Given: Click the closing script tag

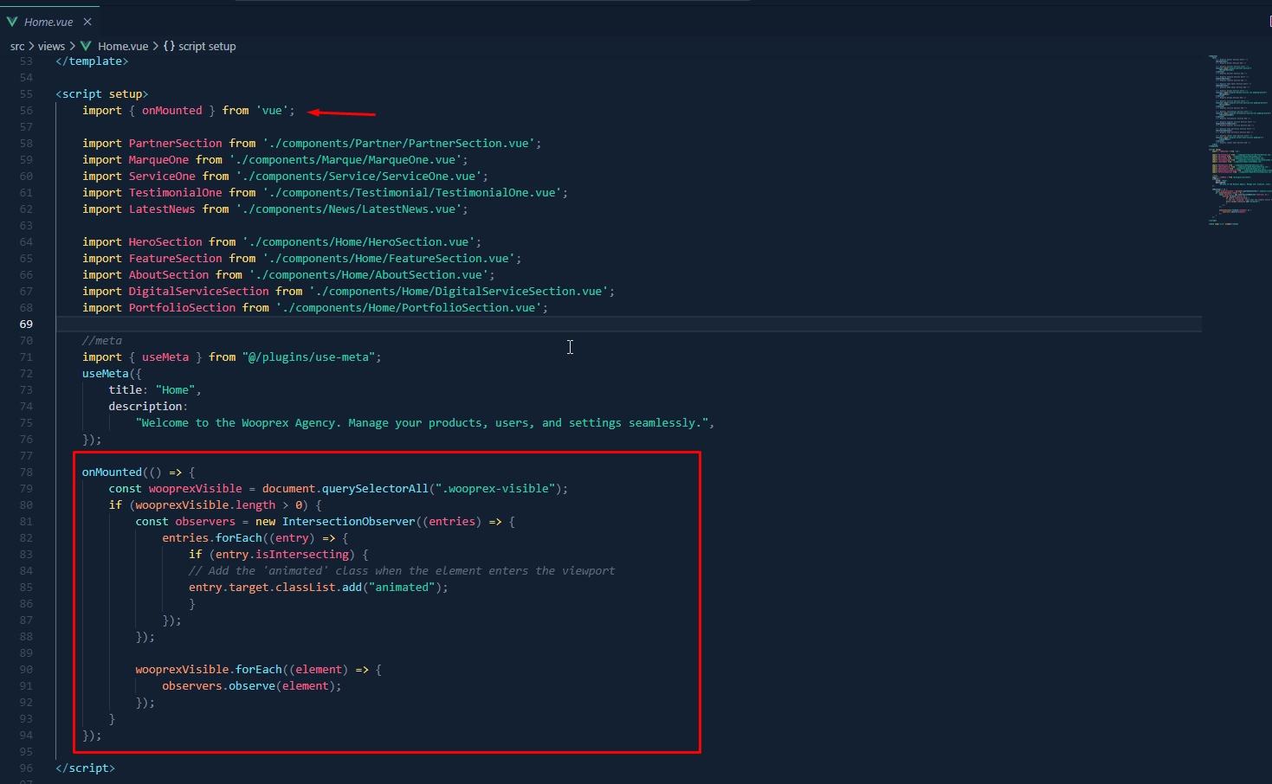Looking at the screenshot, I should tap(85, 768).
